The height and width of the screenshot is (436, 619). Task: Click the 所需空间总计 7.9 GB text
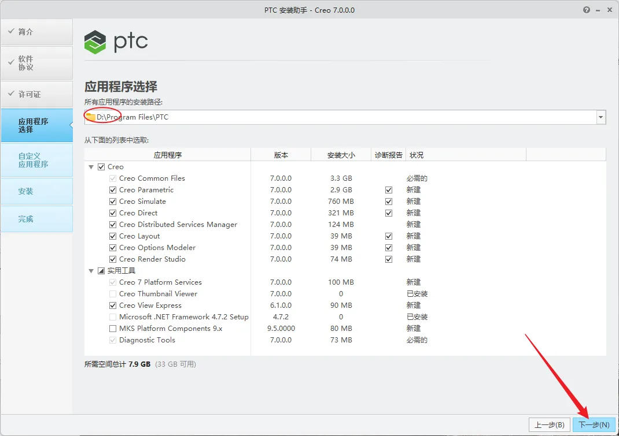117,364
